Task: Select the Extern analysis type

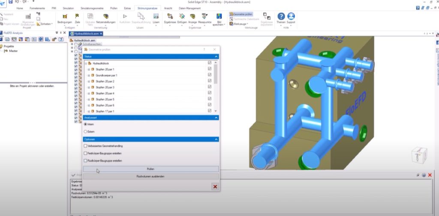Action: (85, 131)
